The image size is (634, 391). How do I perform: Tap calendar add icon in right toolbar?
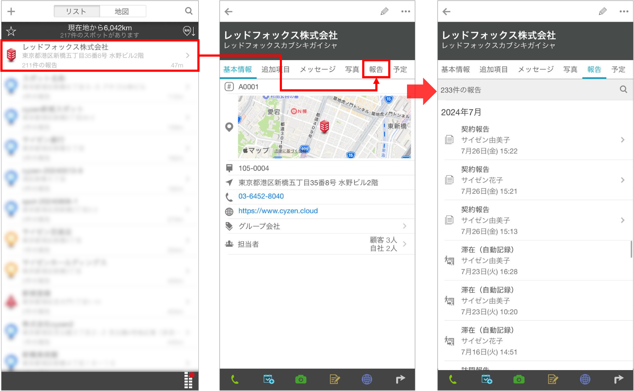pos(487,379)
